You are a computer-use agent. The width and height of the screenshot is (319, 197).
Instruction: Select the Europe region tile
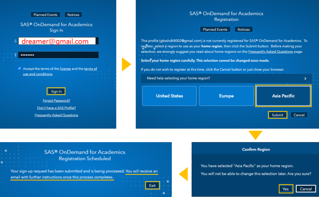[226, 96]
